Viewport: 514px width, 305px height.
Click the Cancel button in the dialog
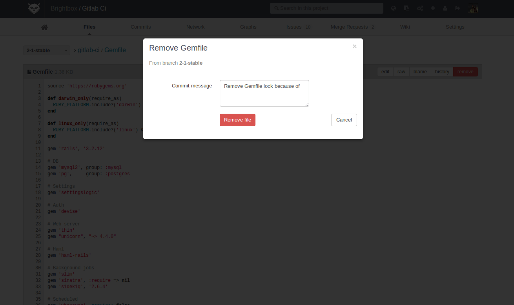[x=344, y=120]
